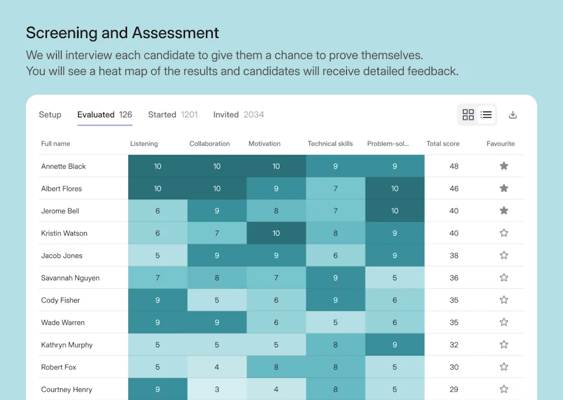
Task: Switch to list view layout
Action: pos(486,114)
